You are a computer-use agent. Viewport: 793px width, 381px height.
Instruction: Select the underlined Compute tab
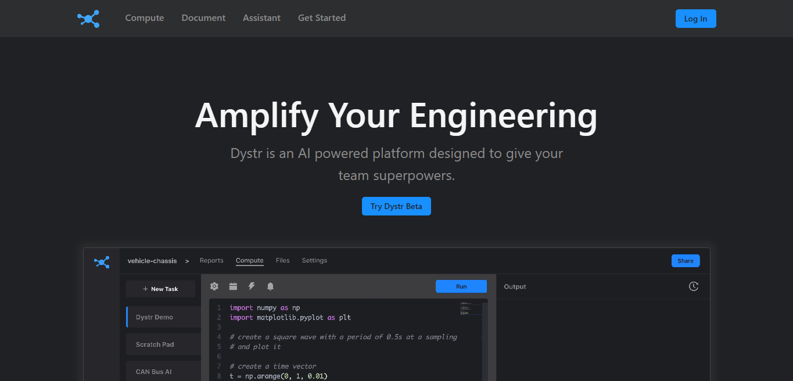[x=250, y=260]
